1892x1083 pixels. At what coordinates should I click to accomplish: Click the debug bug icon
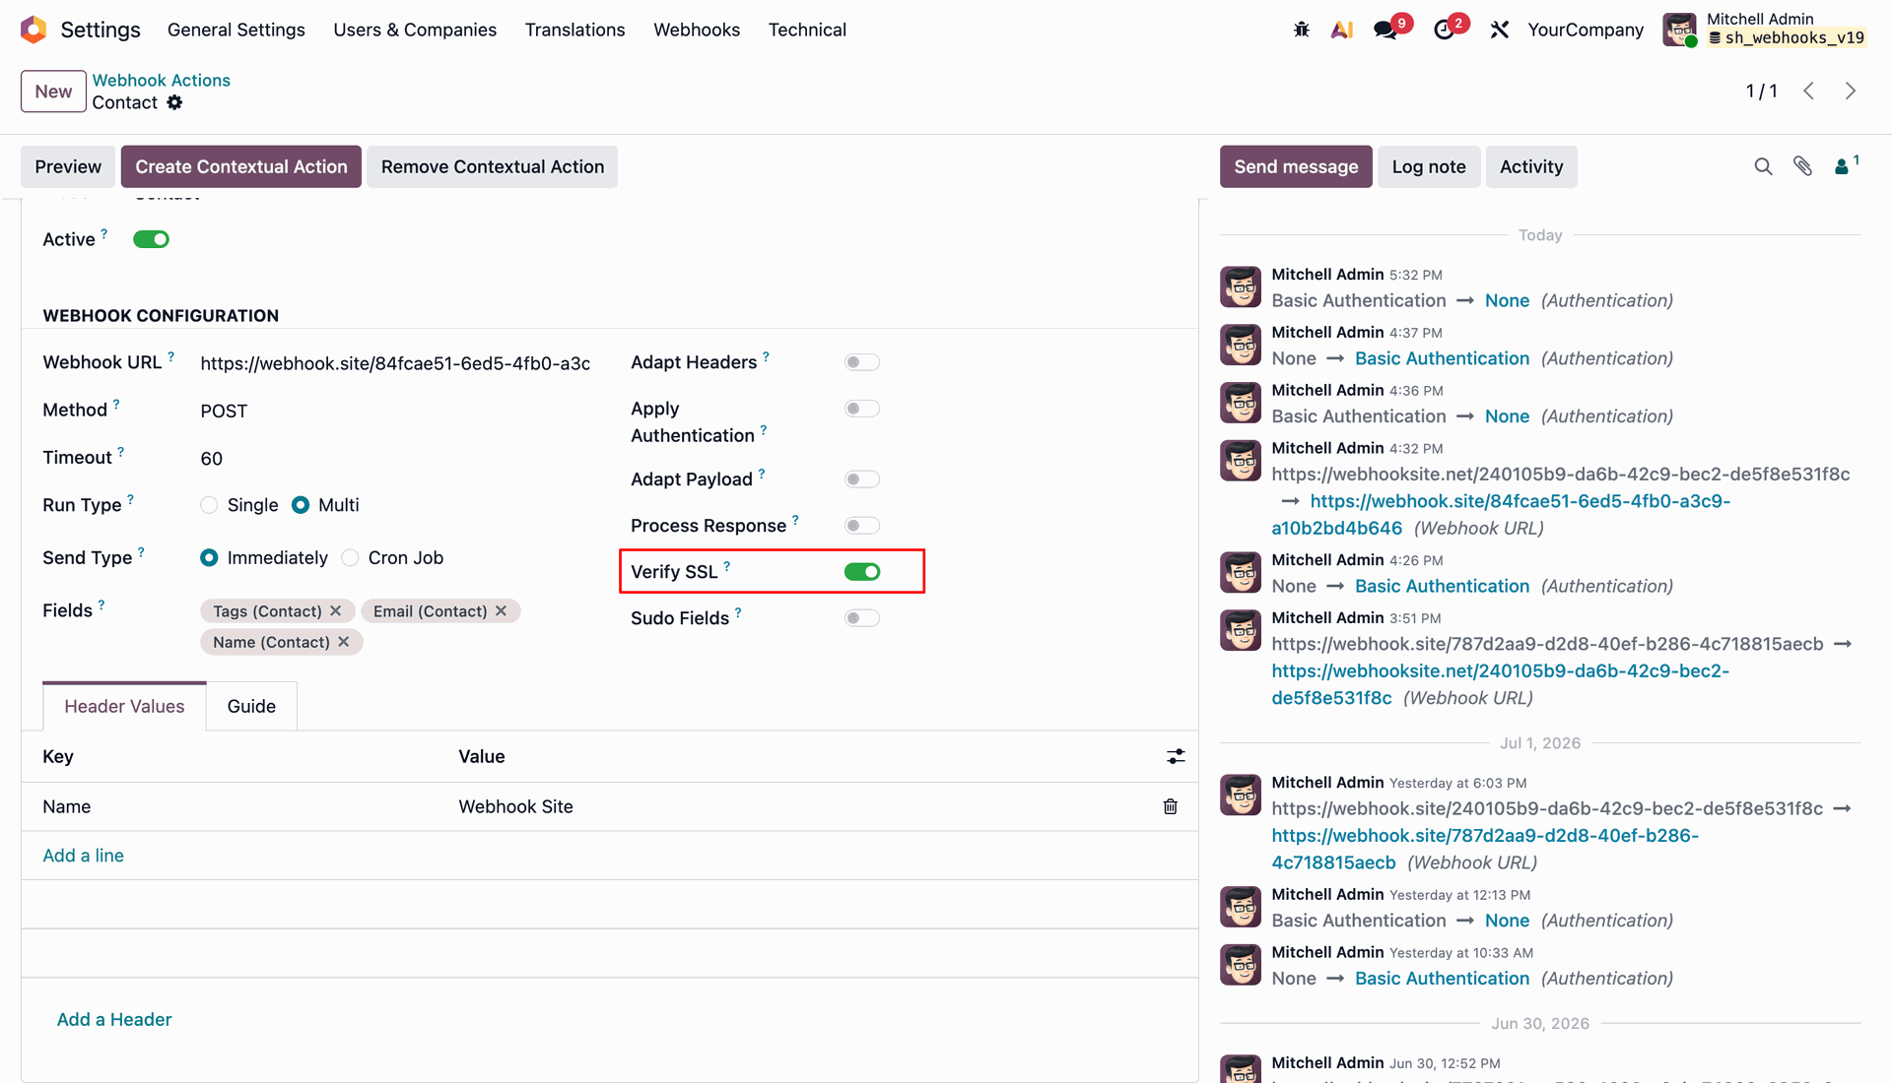(x=1302, y=30)
